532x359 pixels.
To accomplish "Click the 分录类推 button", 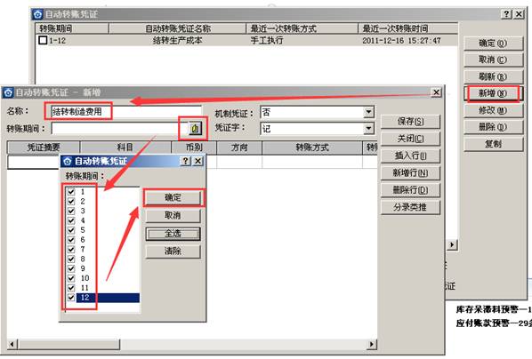I will (x=410, y=207).
